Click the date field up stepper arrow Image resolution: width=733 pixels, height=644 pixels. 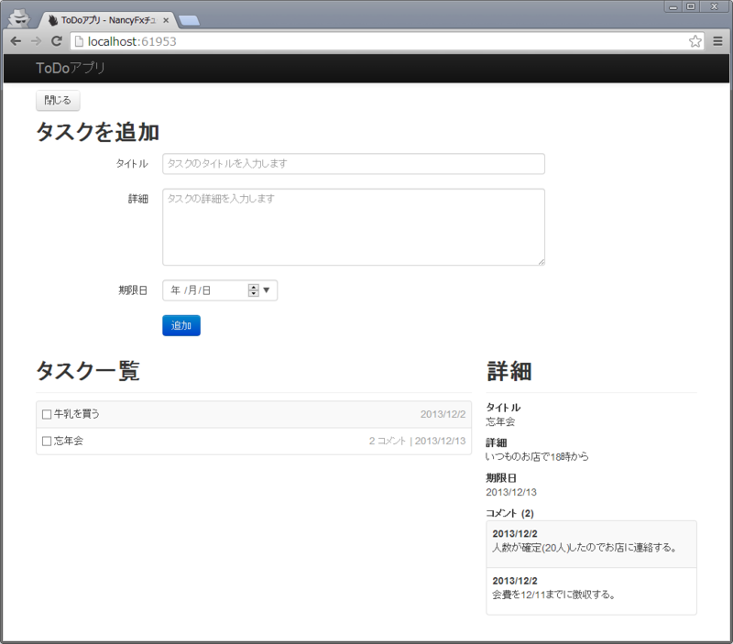[x=252, y=286]
